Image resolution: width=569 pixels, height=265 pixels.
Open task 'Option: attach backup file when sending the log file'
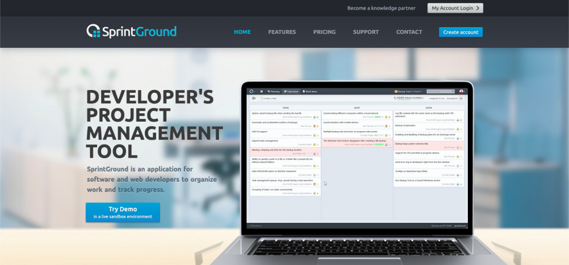[x=286, y=115]
